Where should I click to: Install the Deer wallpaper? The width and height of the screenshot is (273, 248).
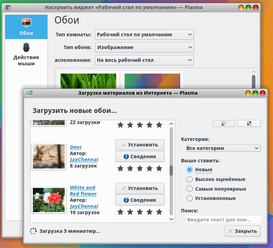click(140, 145)
